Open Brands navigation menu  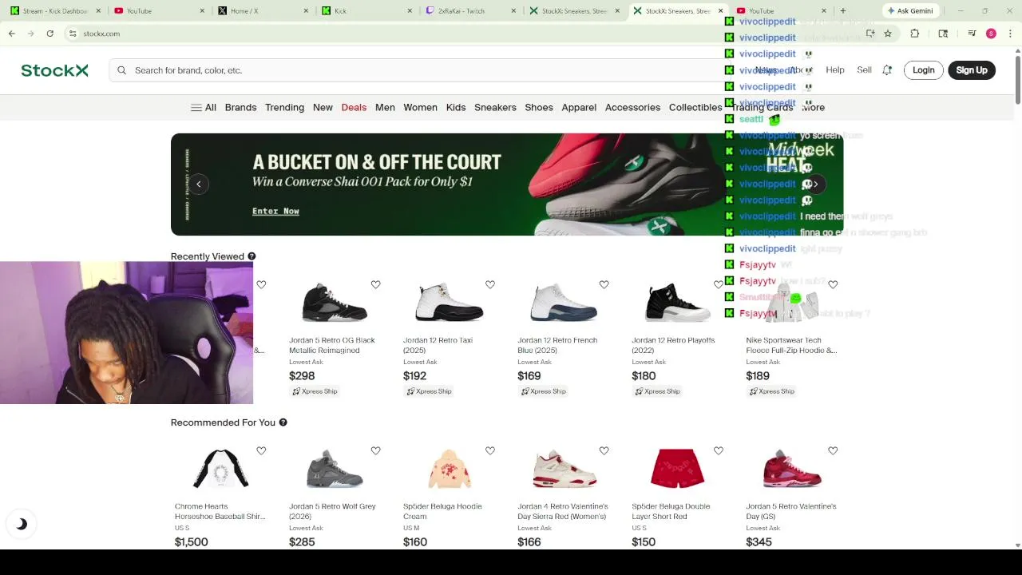tap(240, 107)
